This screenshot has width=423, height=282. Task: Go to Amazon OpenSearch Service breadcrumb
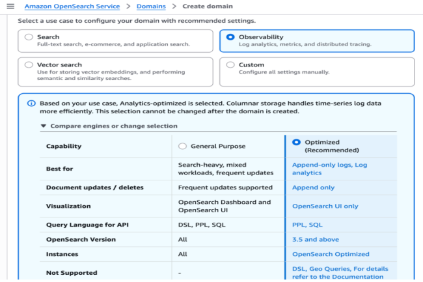click(x=72, y=7)
